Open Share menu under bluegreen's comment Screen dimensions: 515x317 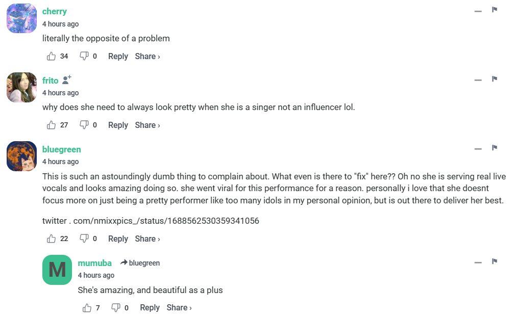148,239
